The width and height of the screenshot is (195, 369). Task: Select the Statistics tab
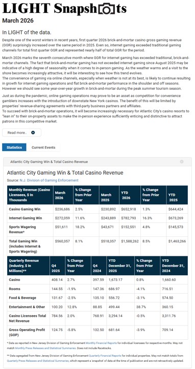(14, 147)
